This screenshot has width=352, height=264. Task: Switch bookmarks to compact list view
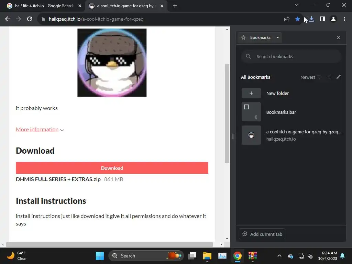click(329, 77)
